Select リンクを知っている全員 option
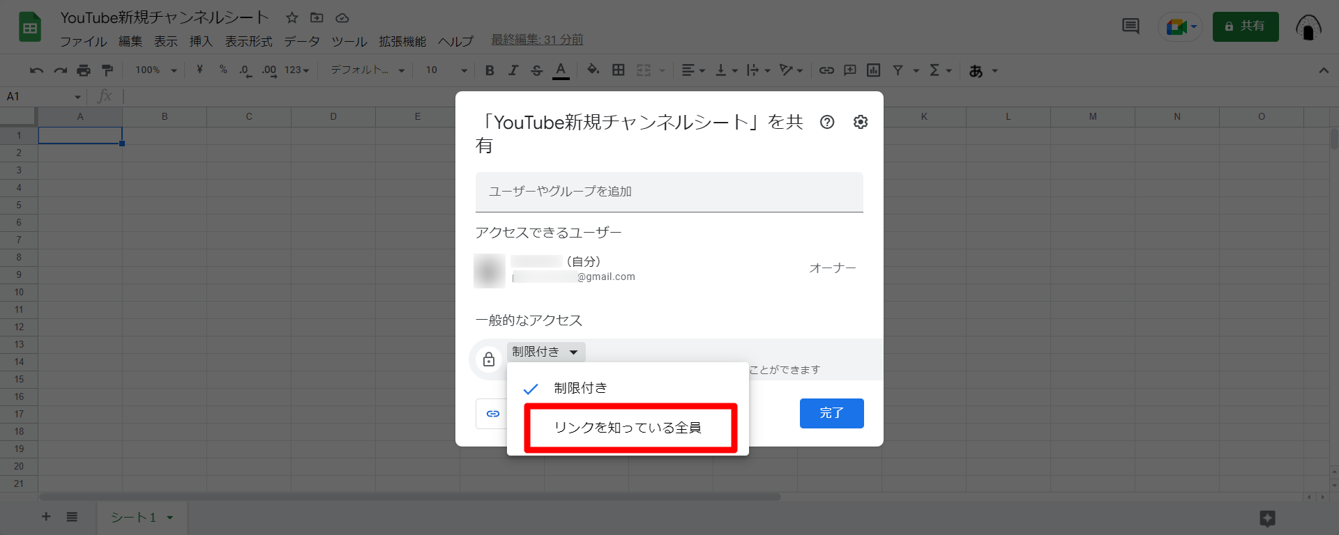This screenshot has height=535, width=1339. pyautogui.click(x=628, y=427)
